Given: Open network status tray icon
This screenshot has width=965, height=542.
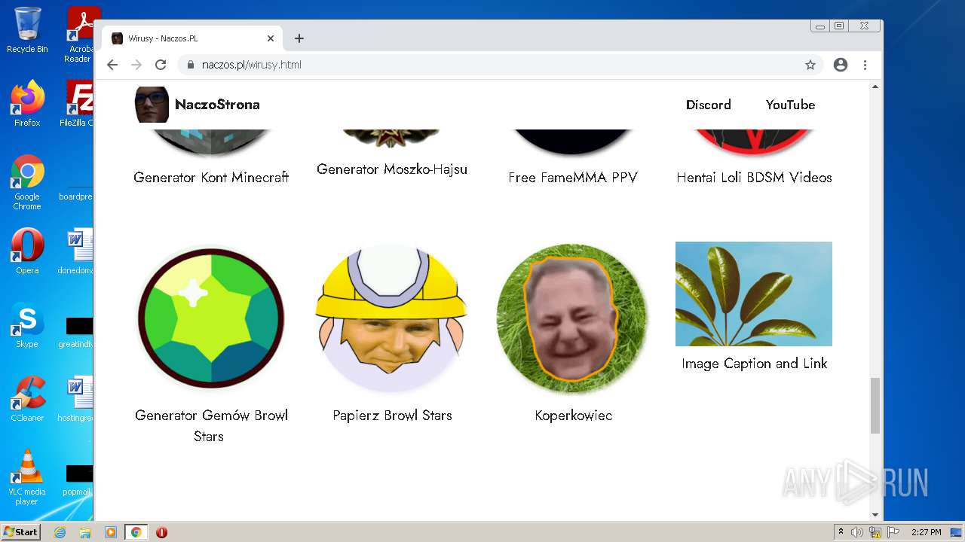Looking at the screenshot, I should tap(875, 532).
